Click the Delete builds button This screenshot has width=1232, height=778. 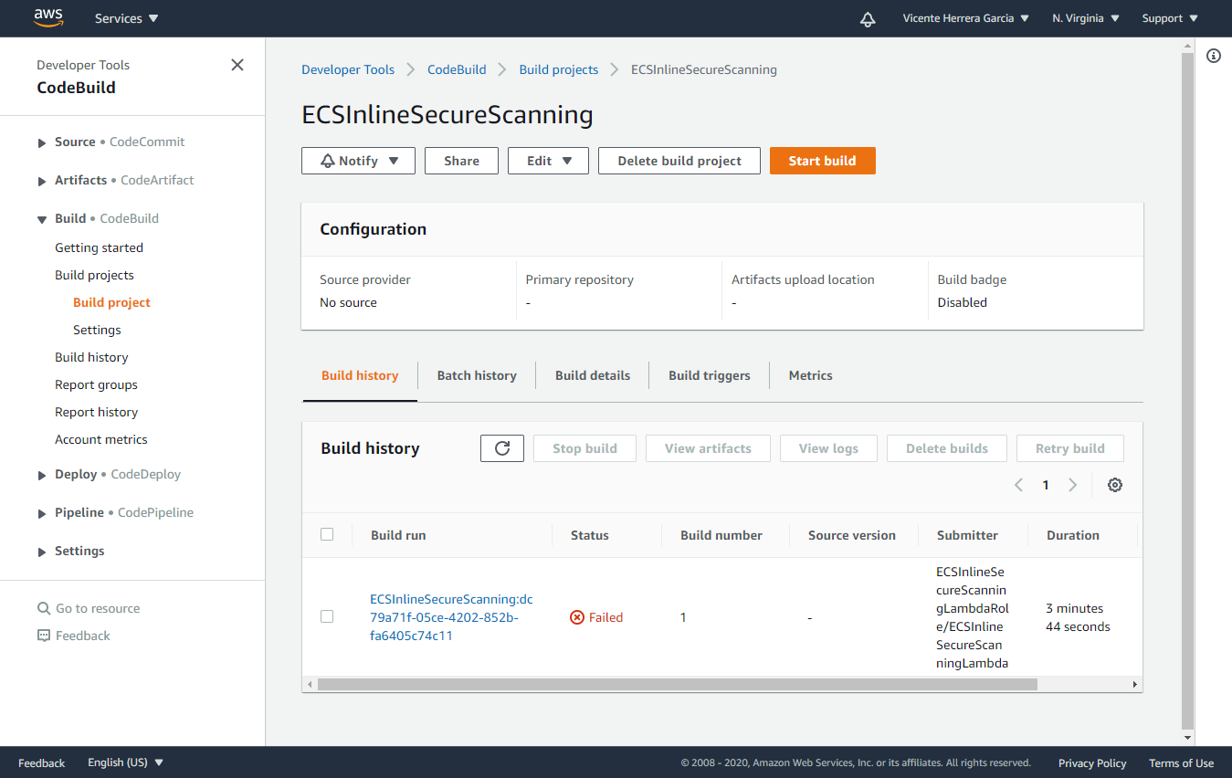pyautogui.click(x=947, y=448)
